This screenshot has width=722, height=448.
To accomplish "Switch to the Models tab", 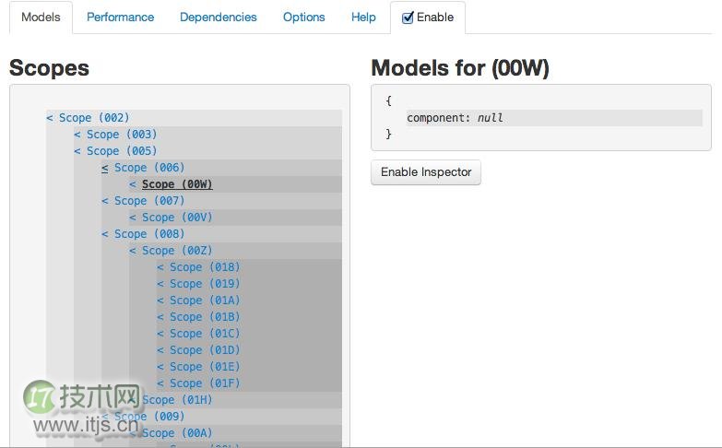I will click(x=41, y=17).
